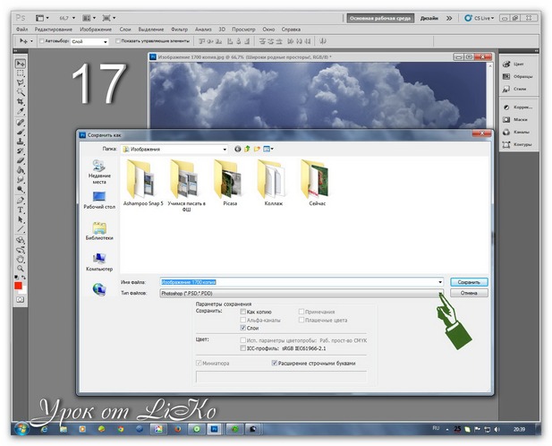Select the Line shape tool
552x446 pixels.
pos(21,229)
